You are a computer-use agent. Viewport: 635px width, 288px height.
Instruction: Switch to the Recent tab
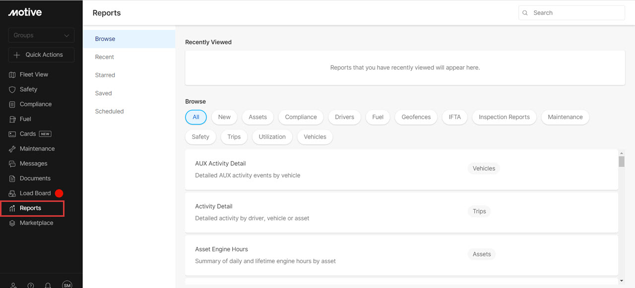click(129, 57)
